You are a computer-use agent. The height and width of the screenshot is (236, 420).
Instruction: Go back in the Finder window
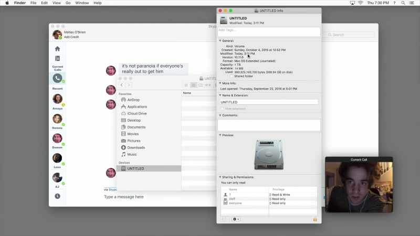coord(122,85)
